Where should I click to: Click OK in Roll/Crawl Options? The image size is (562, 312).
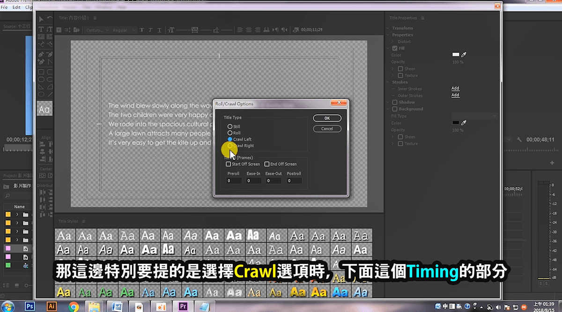pyautogui.click(x=327, y=118)
